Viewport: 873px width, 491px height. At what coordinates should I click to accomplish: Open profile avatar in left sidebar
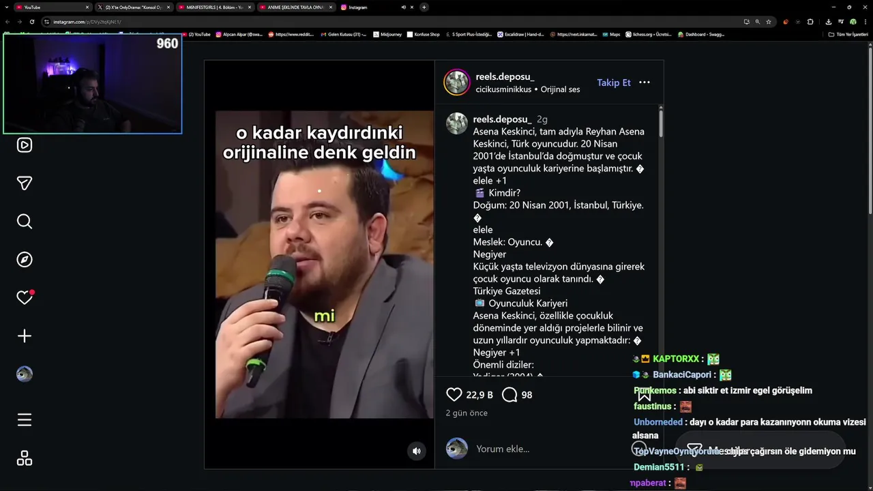(25, 374)
